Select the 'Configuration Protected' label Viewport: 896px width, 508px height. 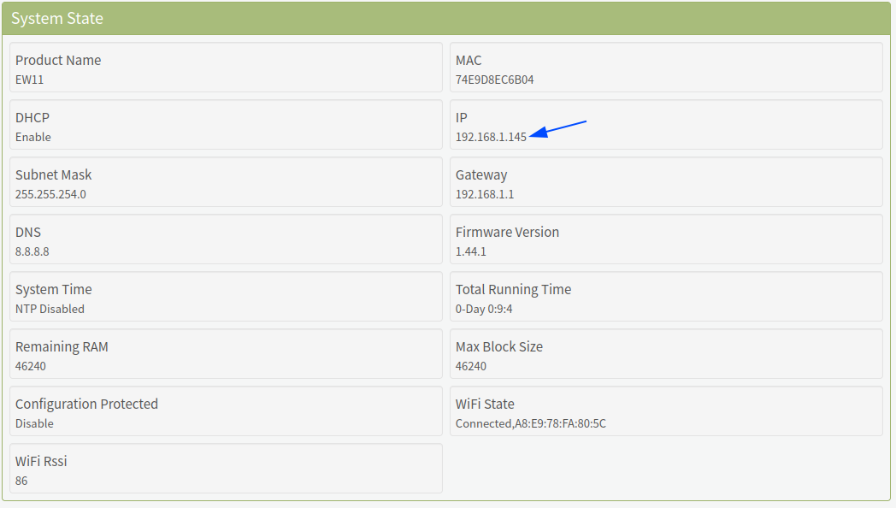click(x=86, y=404)
